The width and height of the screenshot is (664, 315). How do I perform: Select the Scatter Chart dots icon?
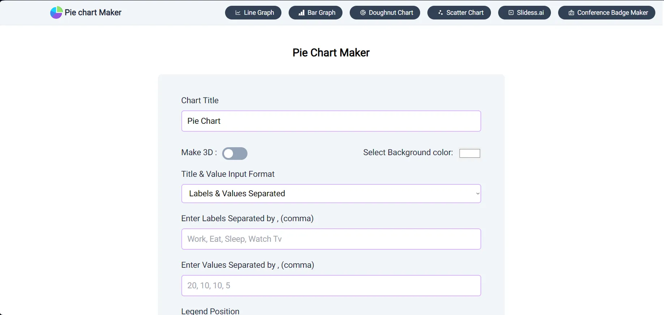click(x=440, y=12)
